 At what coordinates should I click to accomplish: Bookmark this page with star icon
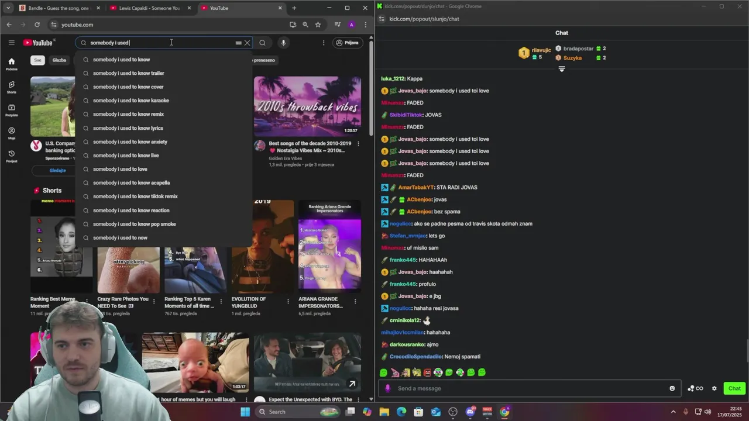tap(318, 25)
